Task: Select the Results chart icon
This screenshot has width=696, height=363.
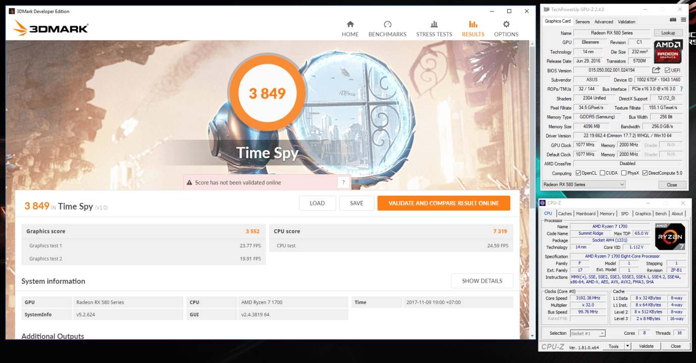Action: pos(473,24)
